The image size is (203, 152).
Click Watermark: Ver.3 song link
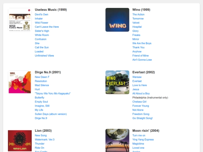click(x=44, y=140)
